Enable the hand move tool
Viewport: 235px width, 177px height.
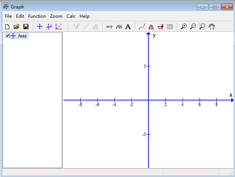[x=211, y=27]
